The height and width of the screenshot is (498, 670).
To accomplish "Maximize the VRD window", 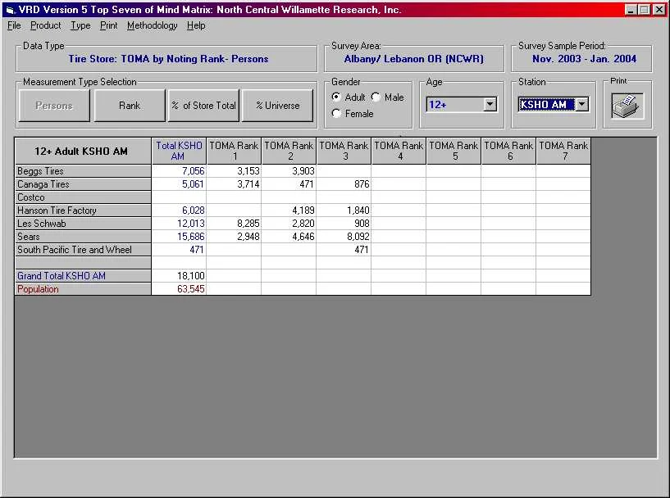I will click(644, 9).
